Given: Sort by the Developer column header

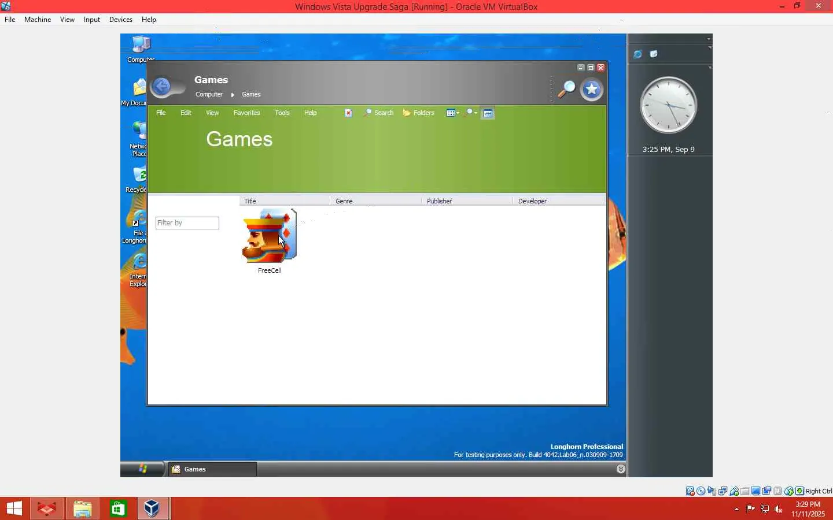Looking at the screenshot, I should pyautogui.click(x=558, y=201).
